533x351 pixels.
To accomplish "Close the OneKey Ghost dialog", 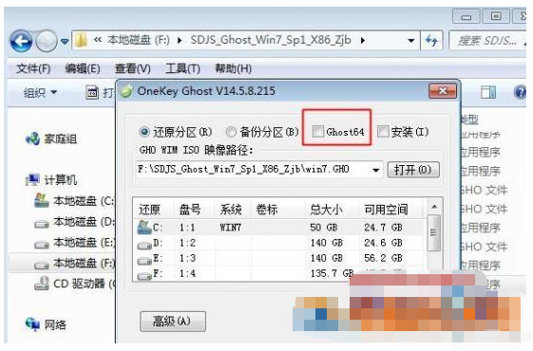I will click(x=443, y=91).
